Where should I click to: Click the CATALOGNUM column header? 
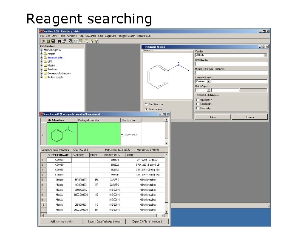114,155
